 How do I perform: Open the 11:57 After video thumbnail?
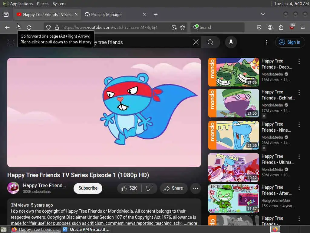(234, 198)
